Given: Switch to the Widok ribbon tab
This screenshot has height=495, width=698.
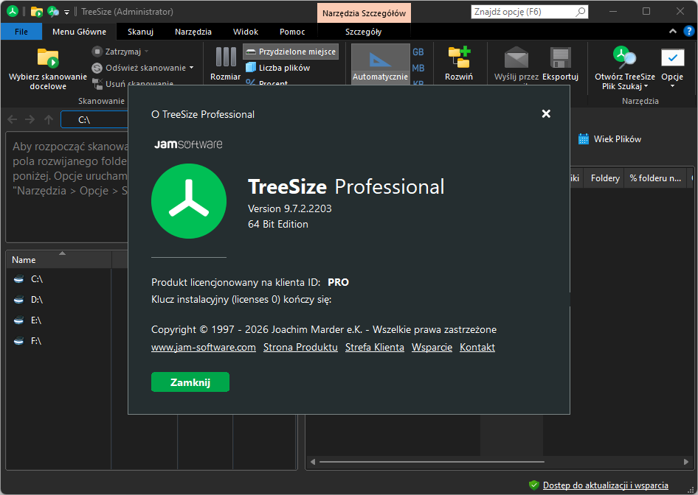Looking at the screenshot, I should 246,32.
